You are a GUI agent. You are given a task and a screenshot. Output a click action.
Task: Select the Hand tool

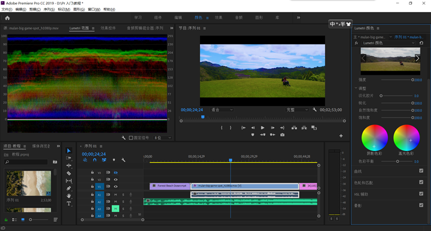(x=69, y=196)
